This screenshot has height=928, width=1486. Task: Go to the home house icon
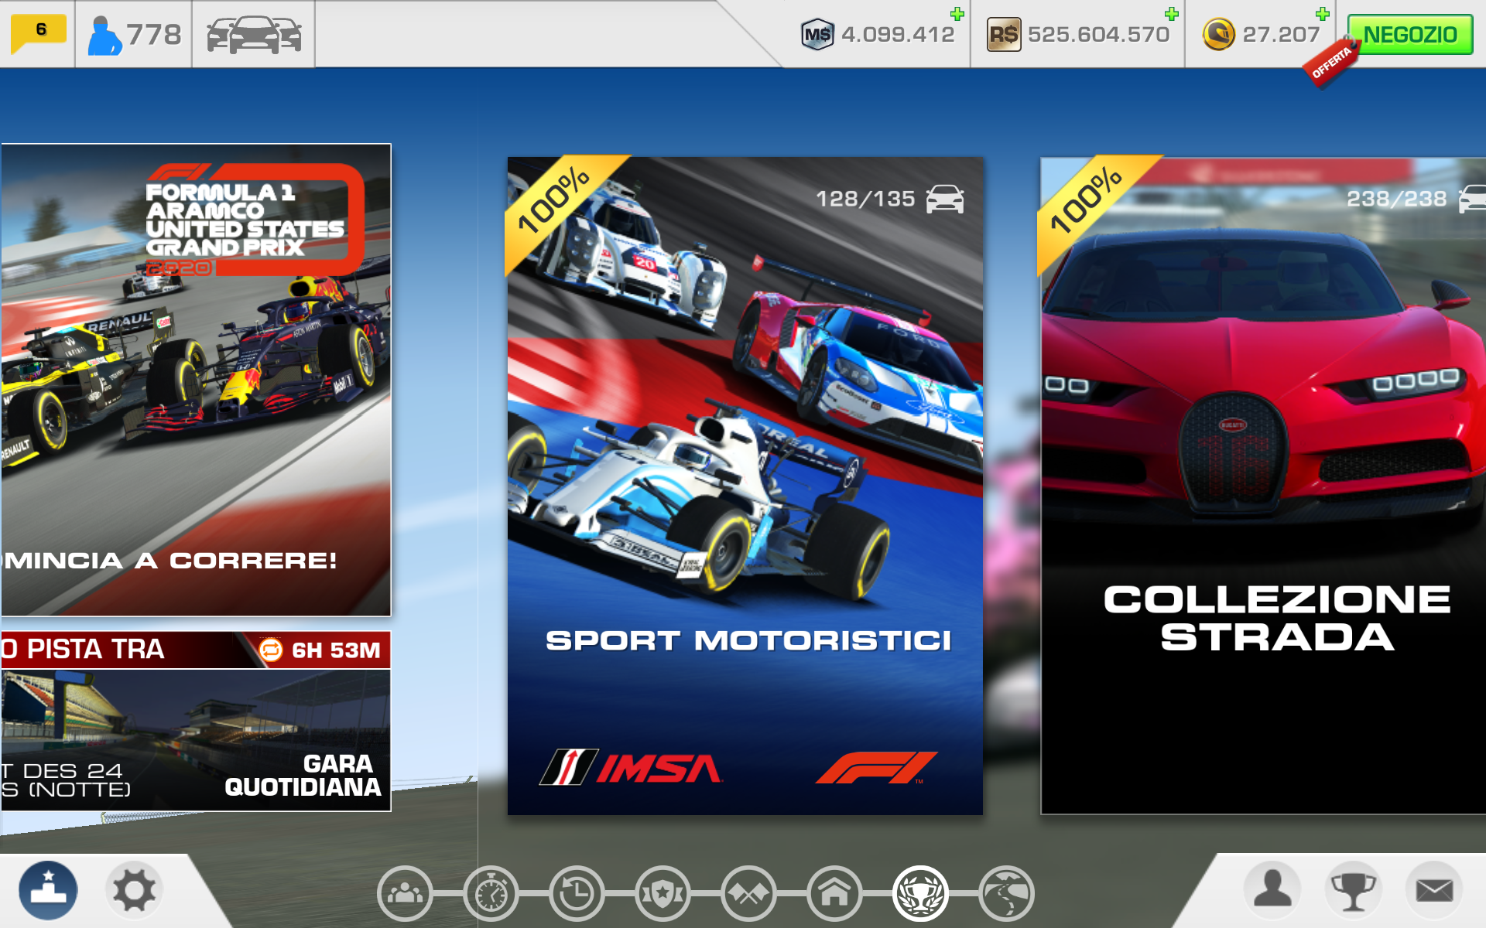[x=834, y=894]
